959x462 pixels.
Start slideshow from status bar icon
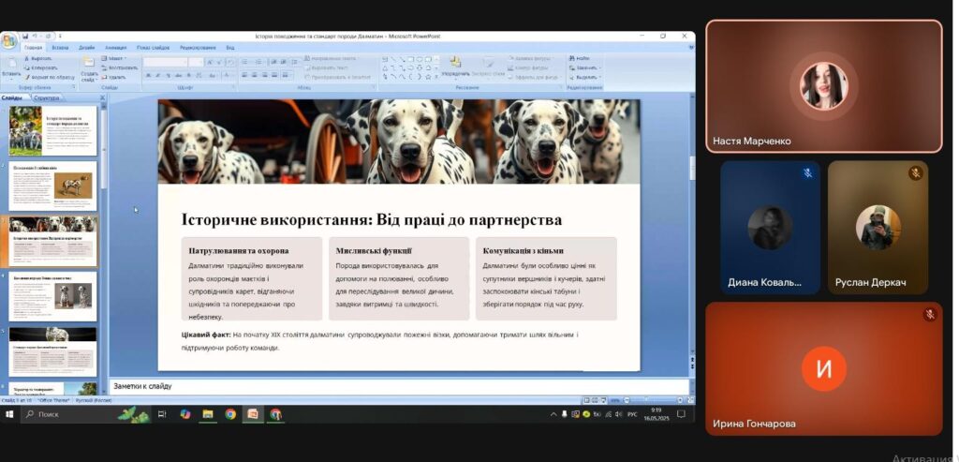point(603,400)
